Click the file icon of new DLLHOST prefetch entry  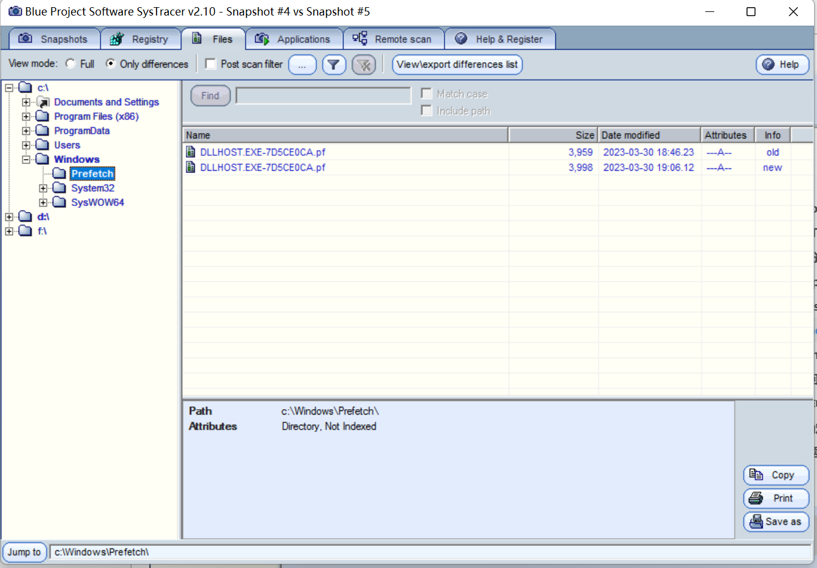click(x=191, y=167)
